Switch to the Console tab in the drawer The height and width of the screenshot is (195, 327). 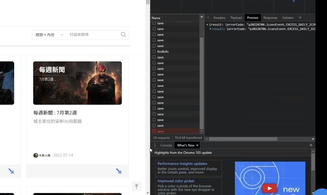pos(166,145)
